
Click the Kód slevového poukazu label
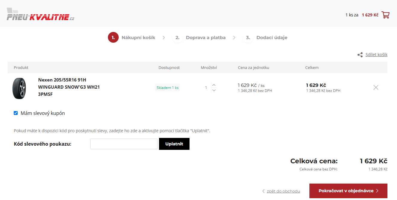[x=42, y=144]
